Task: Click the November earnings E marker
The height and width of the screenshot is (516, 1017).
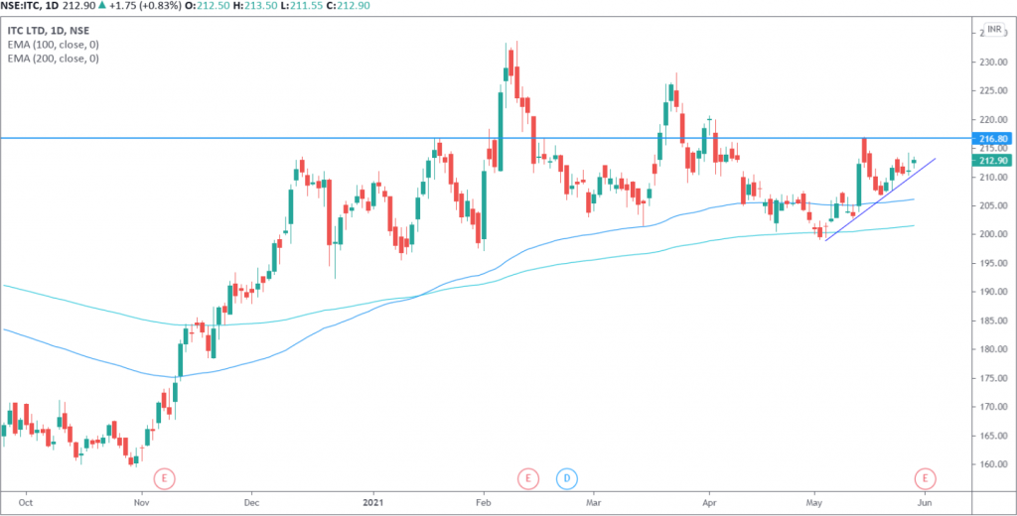Action: tap(164, 478)
